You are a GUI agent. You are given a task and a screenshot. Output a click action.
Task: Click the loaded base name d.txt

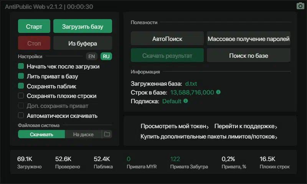click(191, 83)
